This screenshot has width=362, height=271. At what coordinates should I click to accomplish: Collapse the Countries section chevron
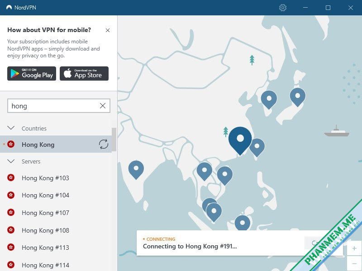click(x=11, y=128)
